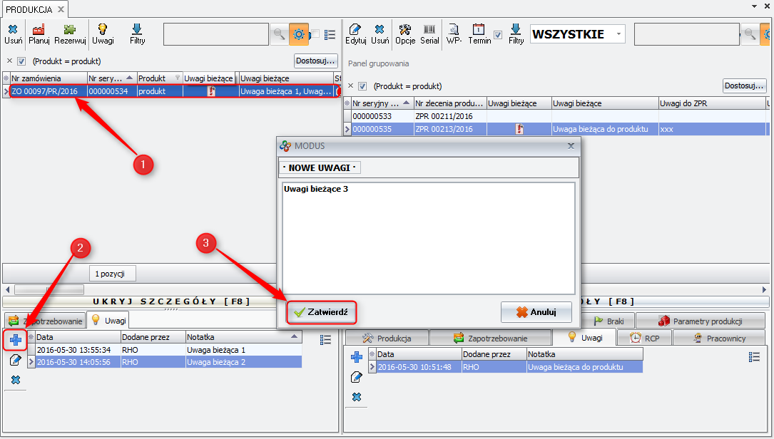Open the Pracownicy tab
This screenshot has width=774, height=439.
[x=719, y=339]
